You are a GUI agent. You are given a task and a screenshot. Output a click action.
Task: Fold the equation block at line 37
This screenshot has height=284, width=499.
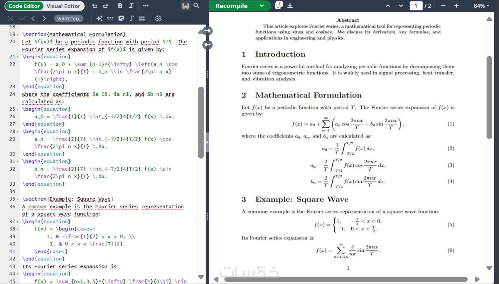[18, 222]
